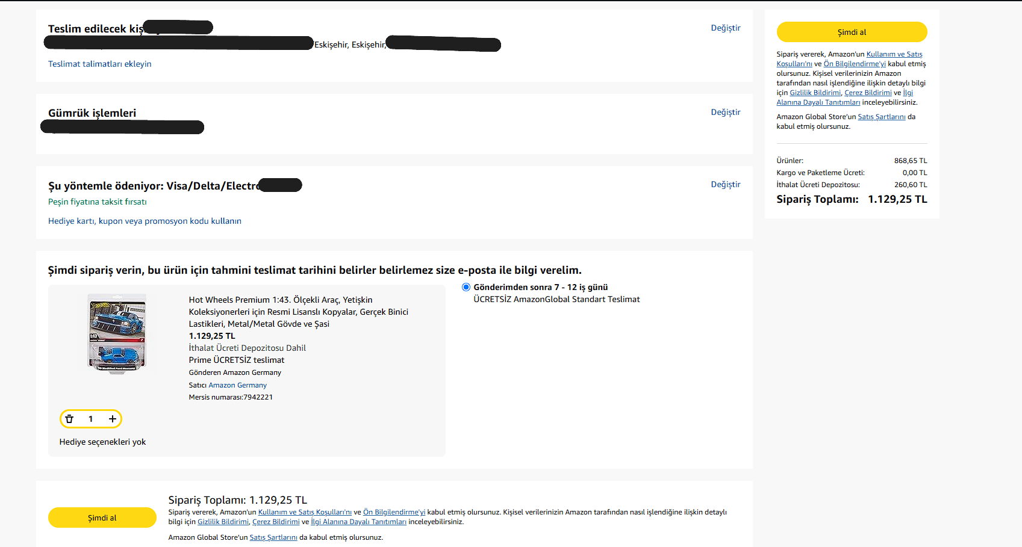This screenshot has width=1022, height=547.
Task: Click the Ürünler 868,65 TL row
Action: click(852, 161)
